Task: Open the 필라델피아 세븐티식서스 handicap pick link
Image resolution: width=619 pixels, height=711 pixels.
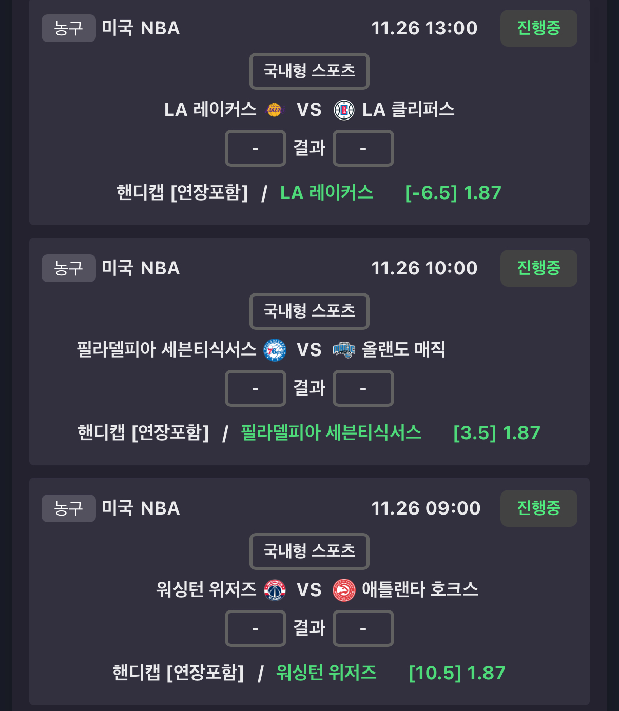Action: pos(331,433)
